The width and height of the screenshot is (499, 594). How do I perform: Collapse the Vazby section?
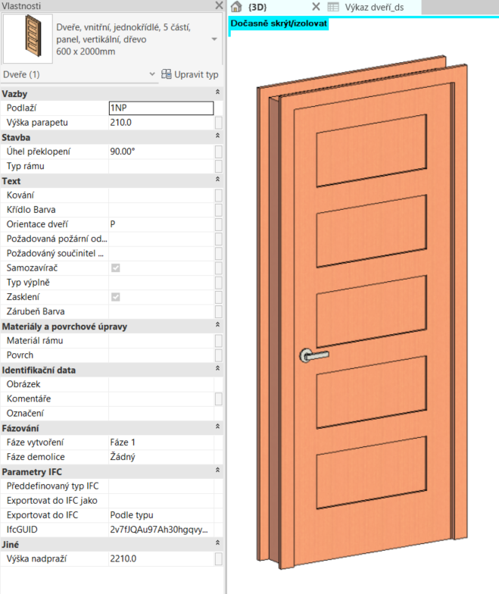coord(218,92)
